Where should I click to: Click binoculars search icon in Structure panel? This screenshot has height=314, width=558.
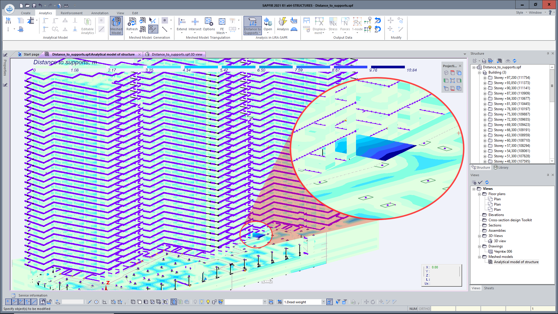tap(508, 61)
